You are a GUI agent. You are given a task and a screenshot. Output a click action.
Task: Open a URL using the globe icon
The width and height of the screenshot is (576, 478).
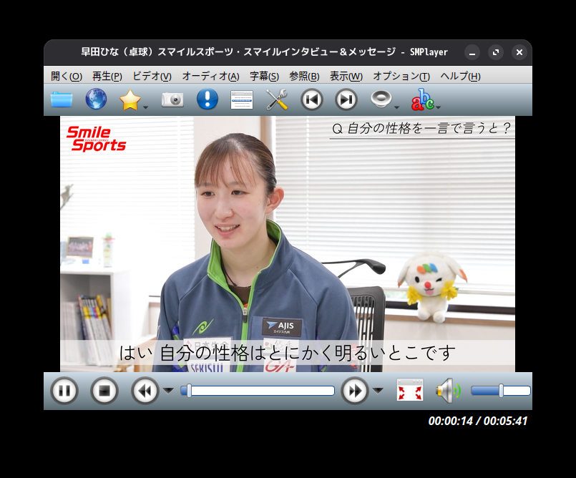click(96, 99)
